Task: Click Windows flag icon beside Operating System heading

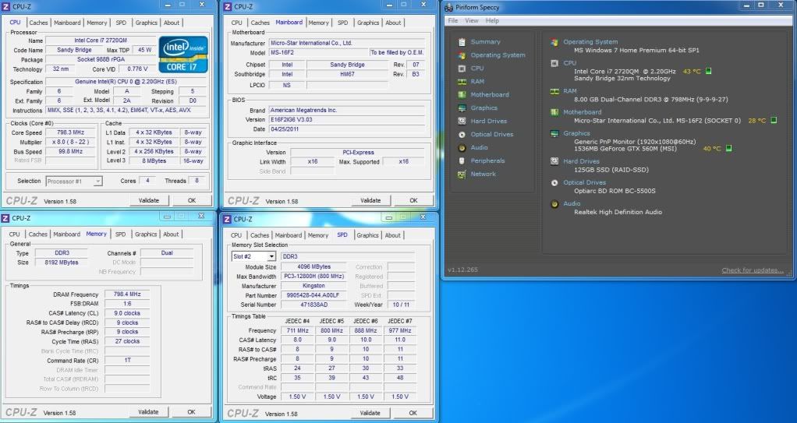Action: click(x=554, y=42)
